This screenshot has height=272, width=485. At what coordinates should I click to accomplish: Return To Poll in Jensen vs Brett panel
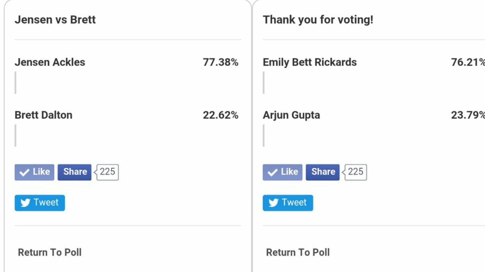click(x=50, y=252)
